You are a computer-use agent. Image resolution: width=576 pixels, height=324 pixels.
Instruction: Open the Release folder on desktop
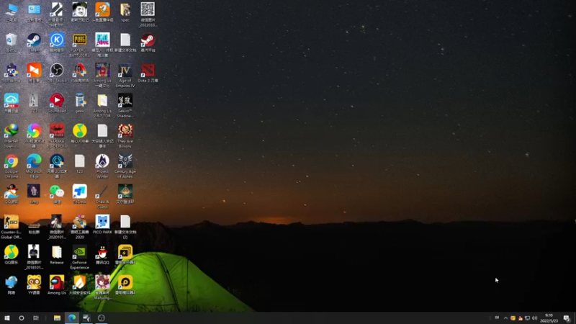pos(57,253)
